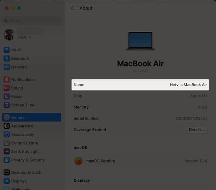Open Bluetooth settings label
Viewport: 216px width, 190px height.
[20, 58]
